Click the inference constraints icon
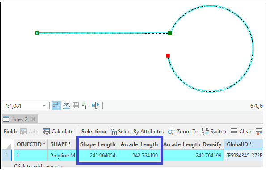Screen dimensions: 266x170 click(66, 106)
